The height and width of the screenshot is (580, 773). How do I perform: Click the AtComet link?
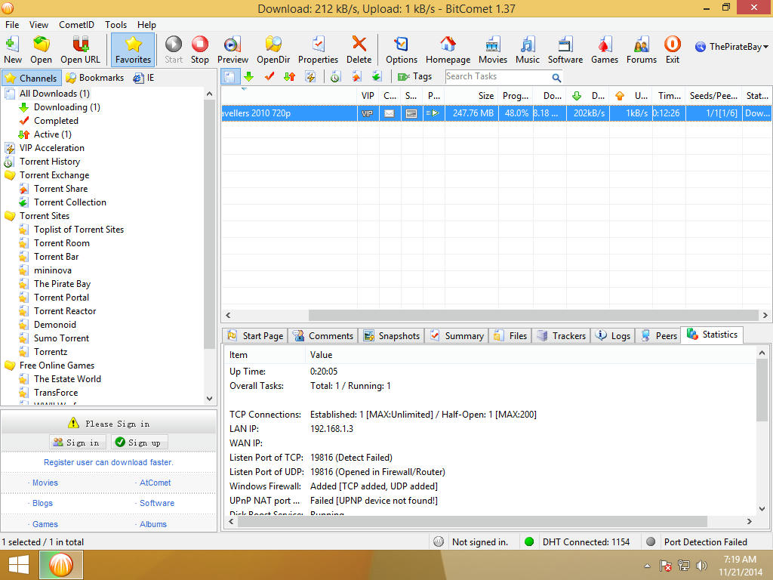click(155, 483)
